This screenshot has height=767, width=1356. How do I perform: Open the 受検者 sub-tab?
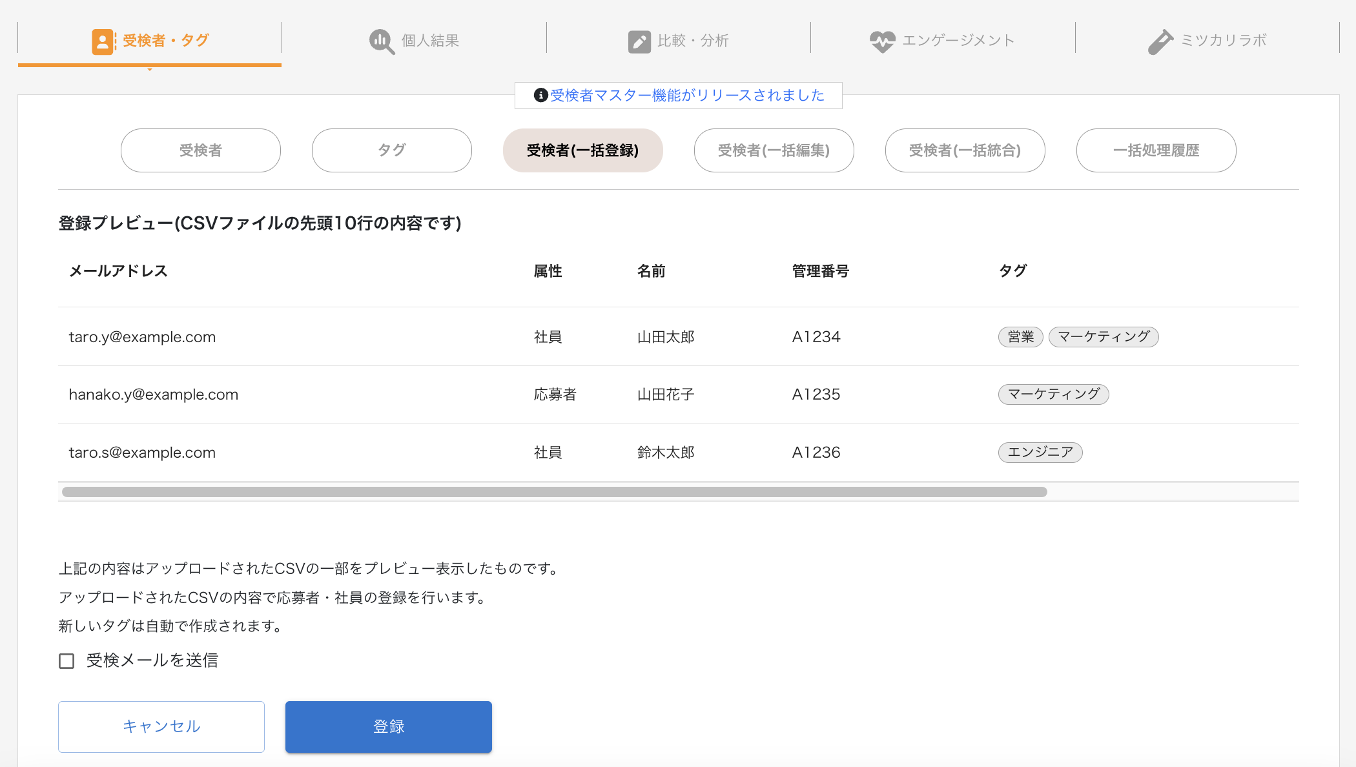click(x=201, y=150)
